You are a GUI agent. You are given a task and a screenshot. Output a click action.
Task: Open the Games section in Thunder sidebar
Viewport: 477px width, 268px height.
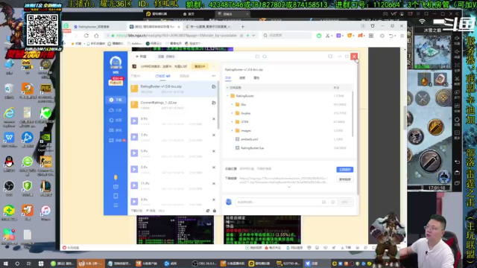coord(116,130)
